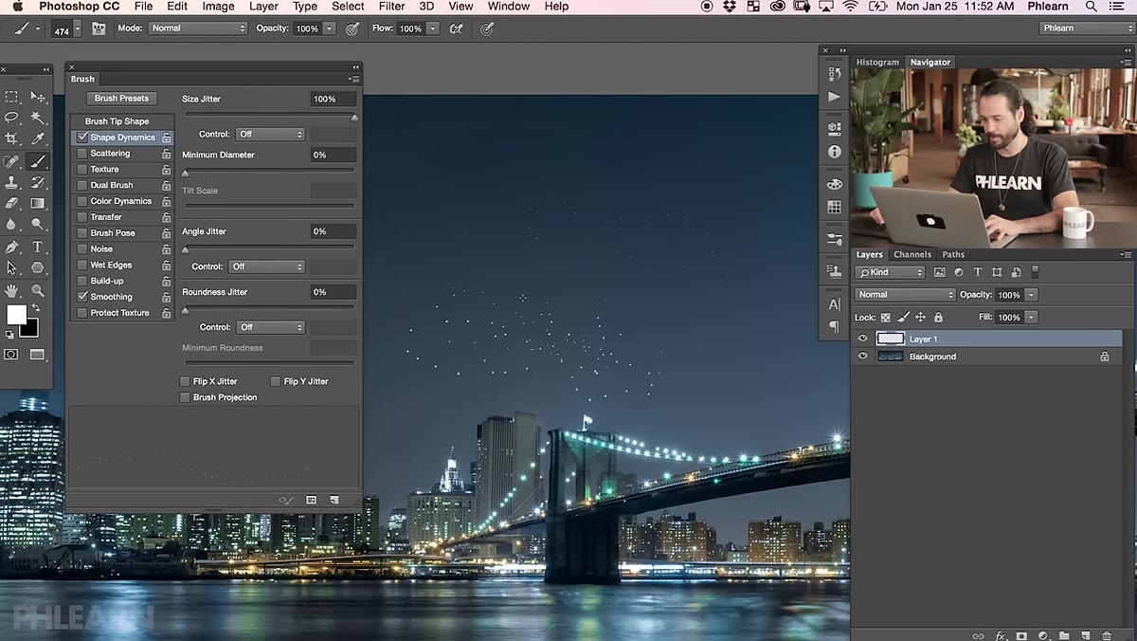The image size is (1137, 641).
Task: Toggle the Brush panel from options bar
Action: tap(99, 28)
